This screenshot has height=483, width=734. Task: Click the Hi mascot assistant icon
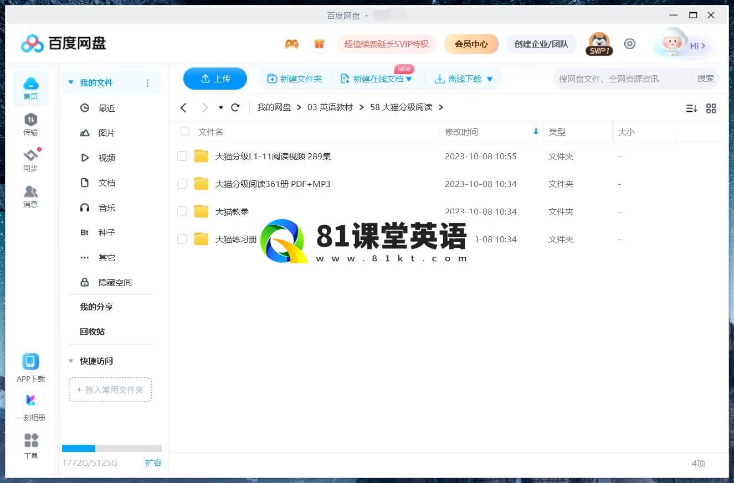pos(684,43)
